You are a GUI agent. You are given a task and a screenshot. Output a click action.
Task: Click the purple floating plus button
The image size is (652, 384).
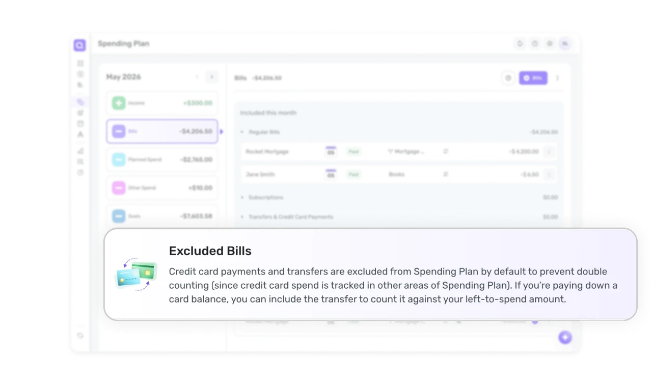tap(565, 337)
